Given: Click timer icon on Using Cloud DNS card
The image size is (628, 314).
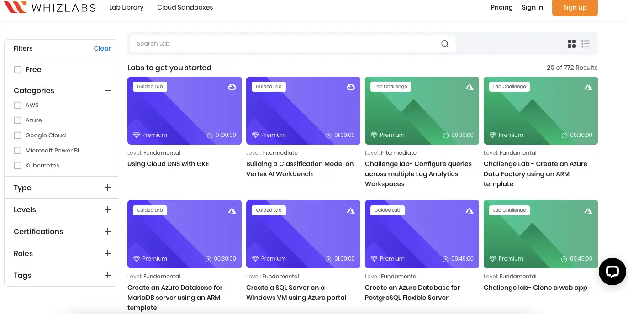Looking at the screenshot, I should 210,135.
